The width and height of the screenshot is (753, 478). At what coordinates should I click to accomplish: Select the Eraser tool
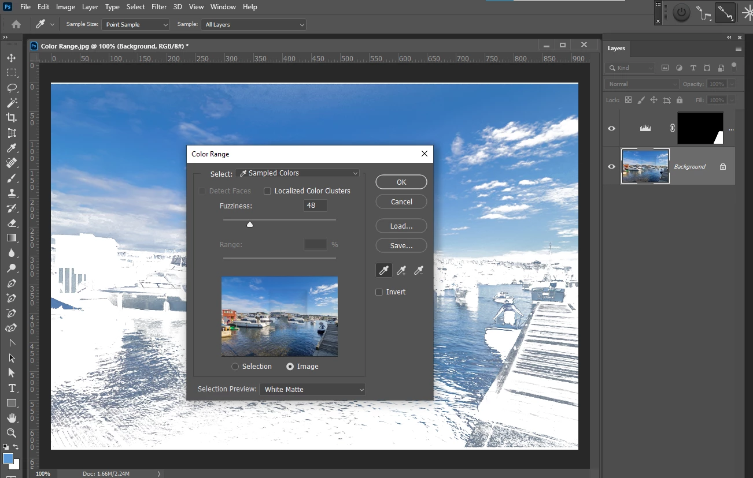pos(12,223)
